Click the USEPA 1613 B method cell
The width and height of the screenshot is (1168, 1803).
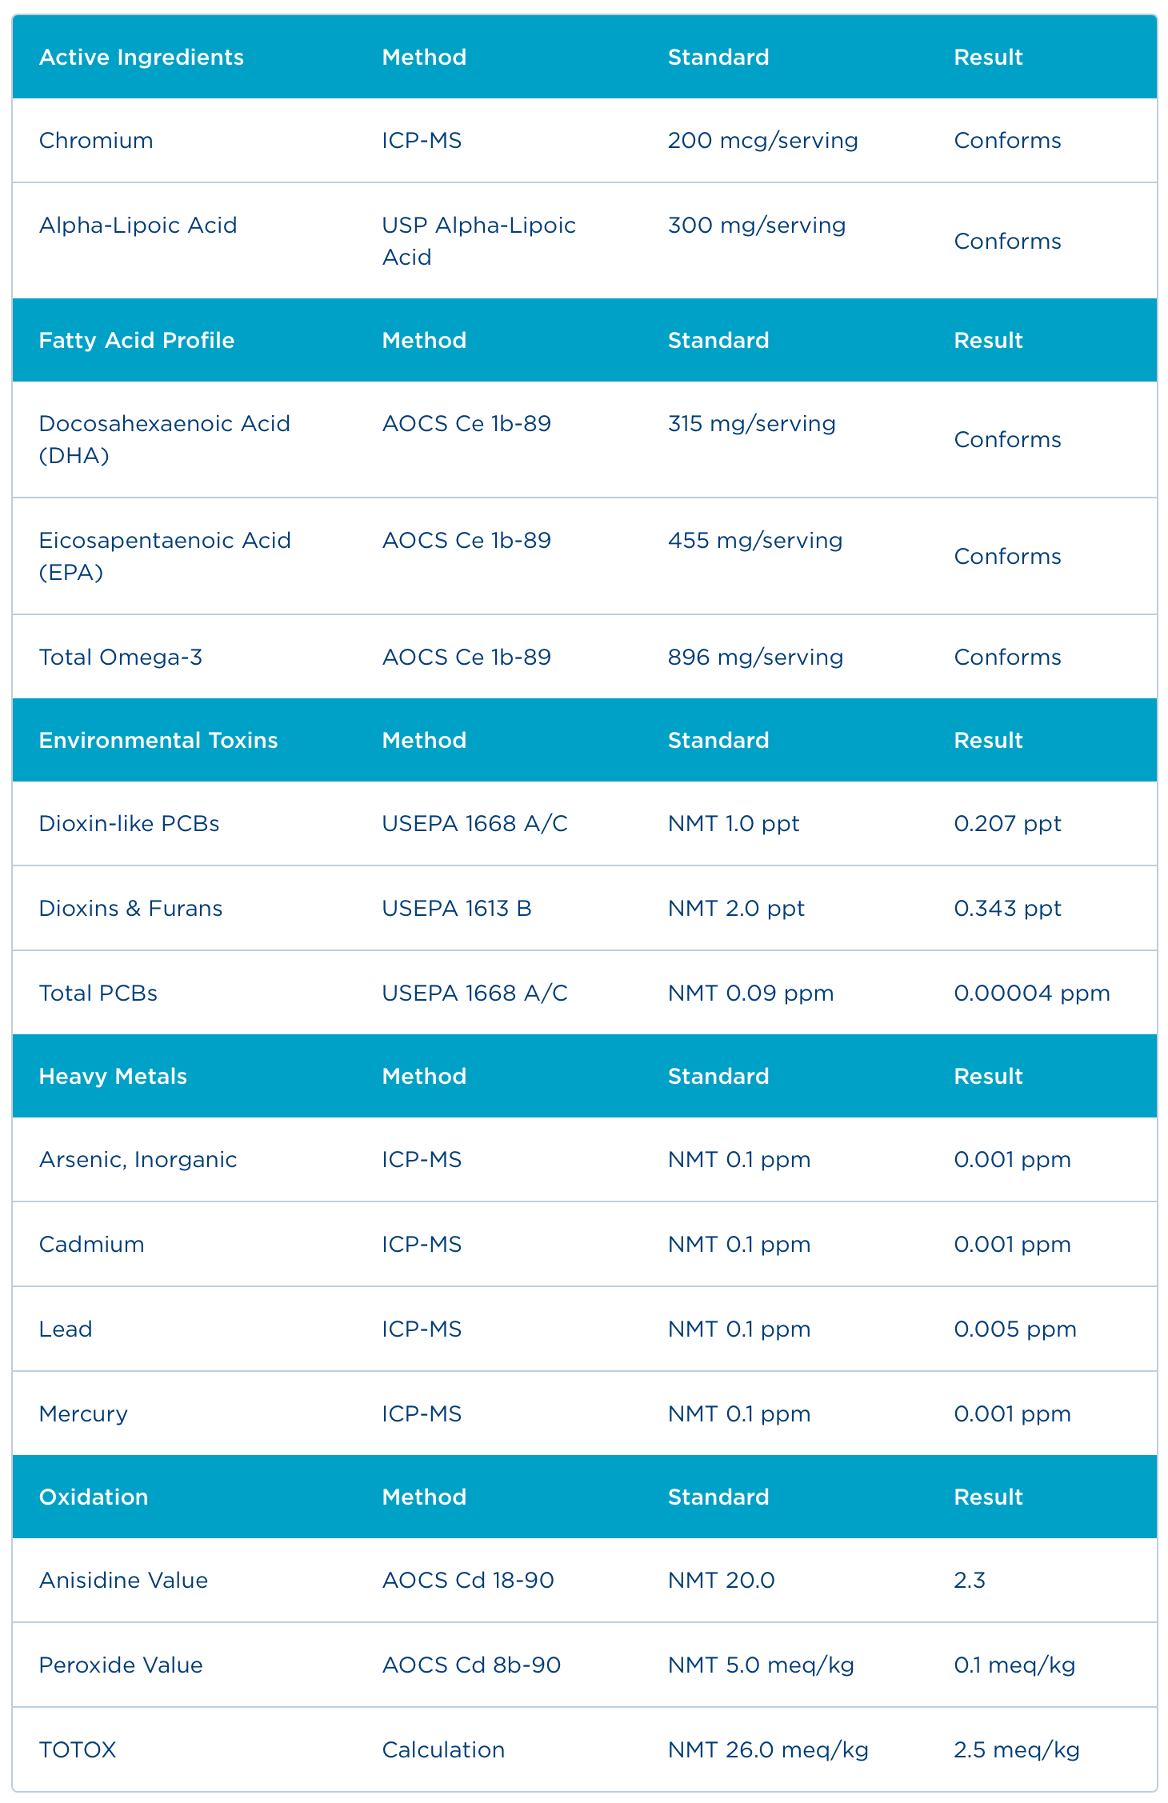[x=456, y=909]
